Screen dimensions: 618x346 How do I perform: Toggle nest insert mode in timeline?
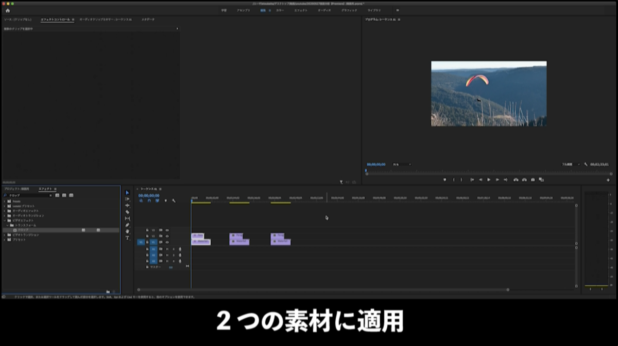141,201
